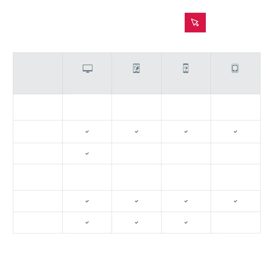Click desktop column checkmark in lower four-check row

click(x=87, y=201)
